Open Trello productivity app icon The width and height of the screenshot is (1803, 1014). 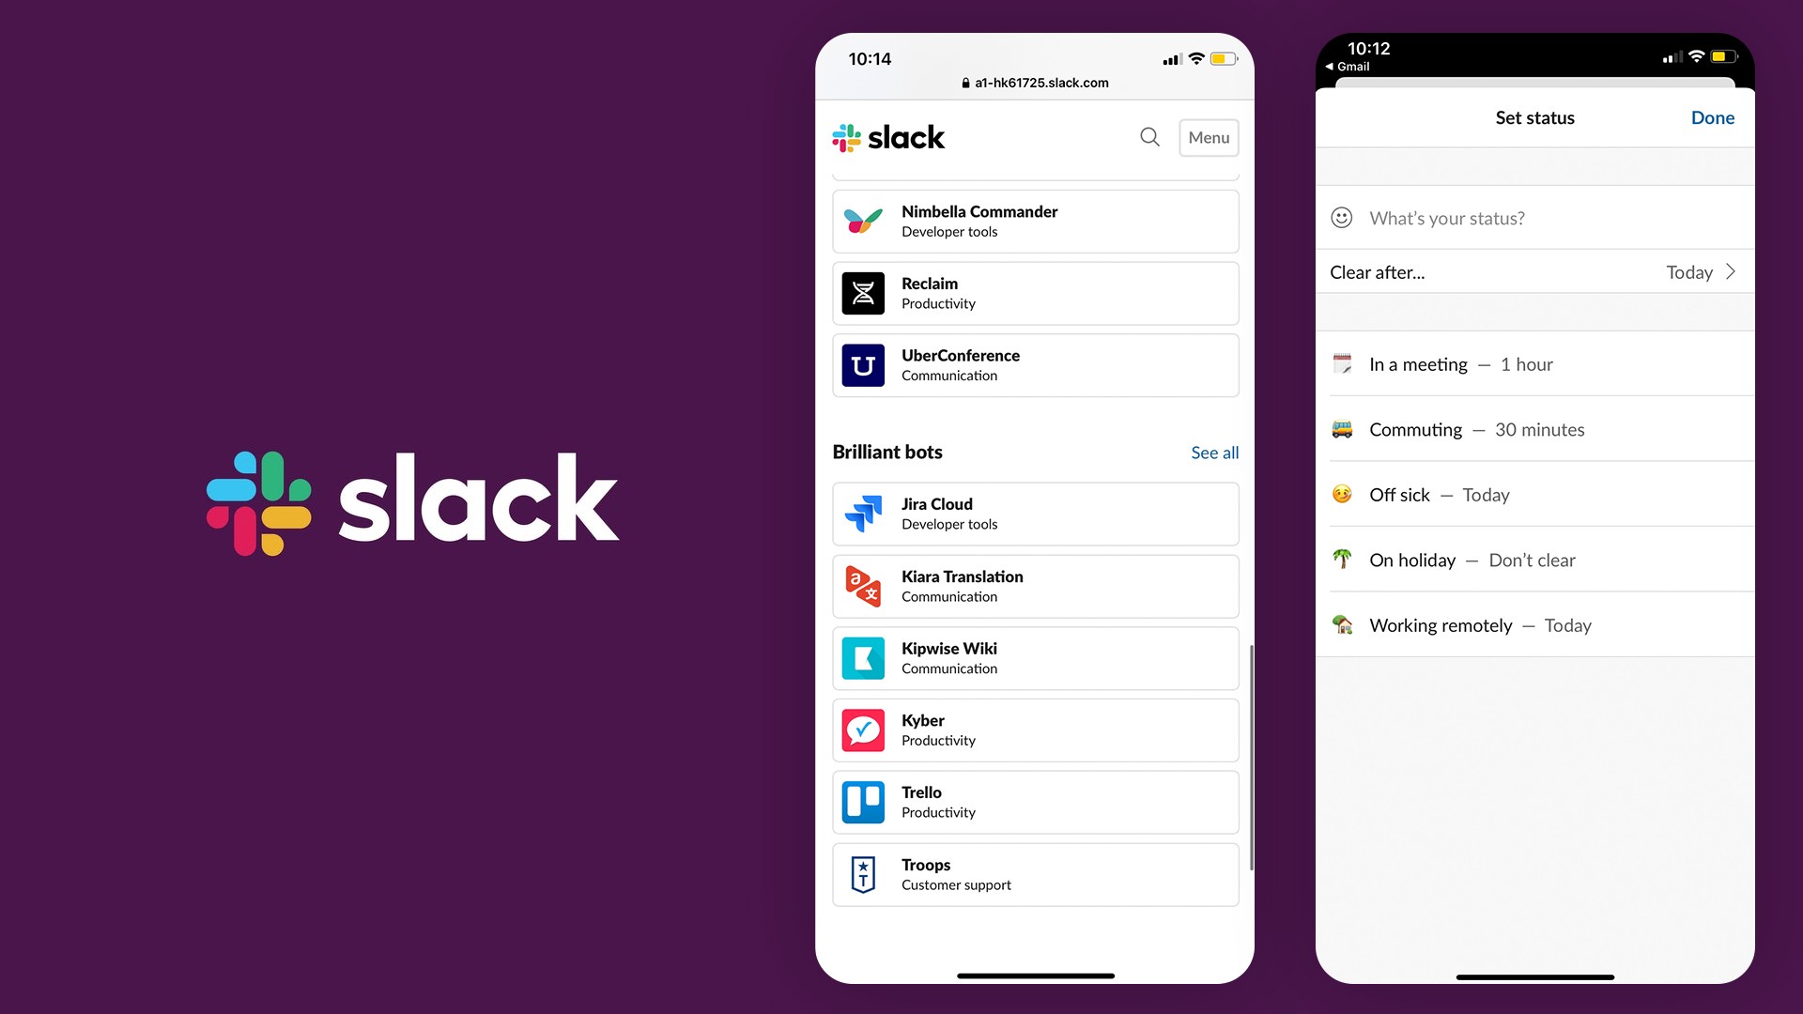coord(863,801)
